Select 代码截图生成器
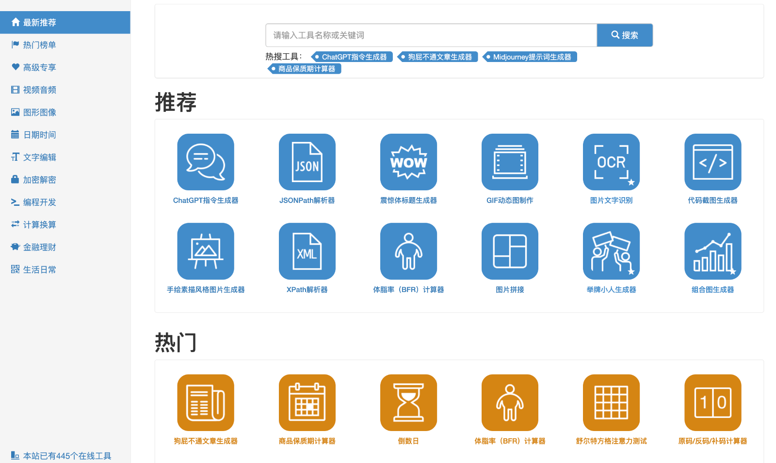Image resolution: width=776 pixels, height=463 pixels. (x=712, y=162)
